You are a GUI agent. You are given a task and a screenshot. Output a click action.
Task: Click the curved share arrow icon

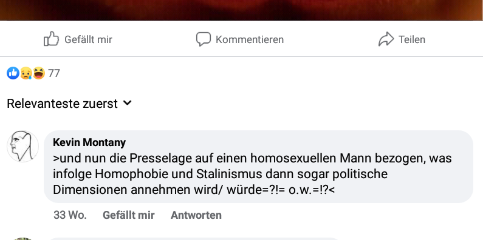pos(386,39)
